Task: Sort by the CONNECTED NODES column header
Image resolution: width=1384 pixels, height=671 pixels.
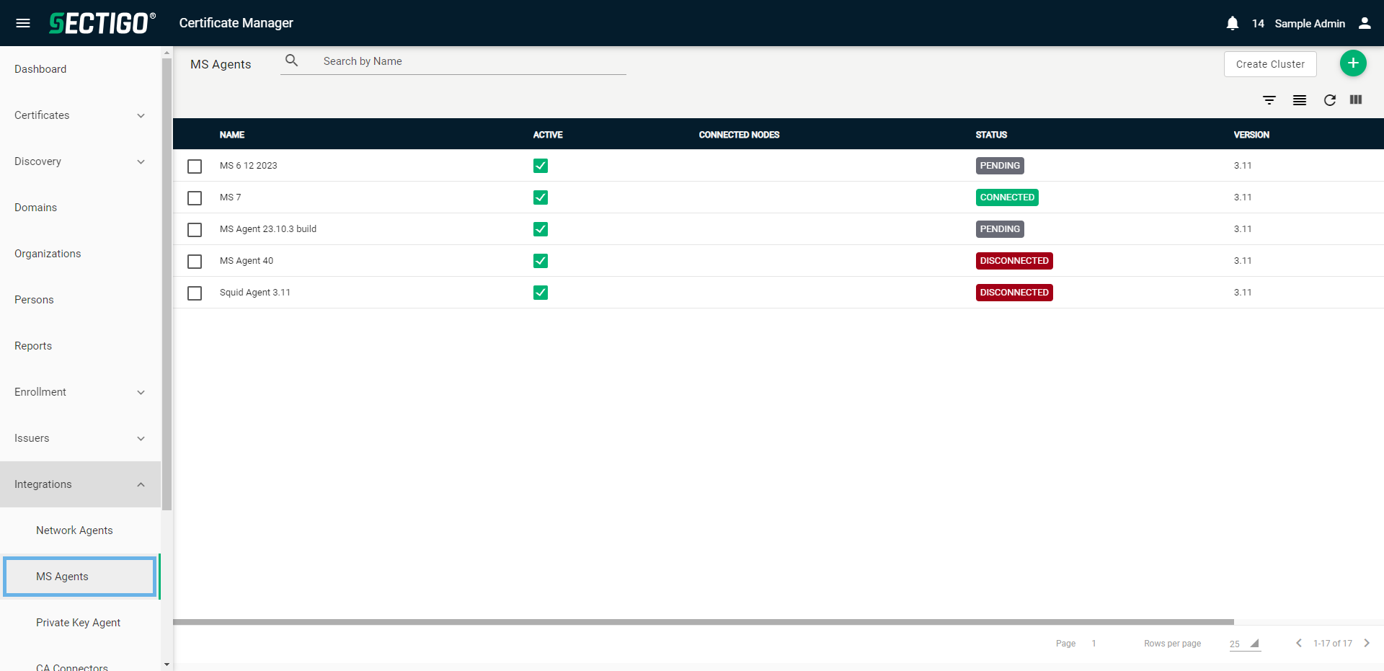Action: point(739,135)
